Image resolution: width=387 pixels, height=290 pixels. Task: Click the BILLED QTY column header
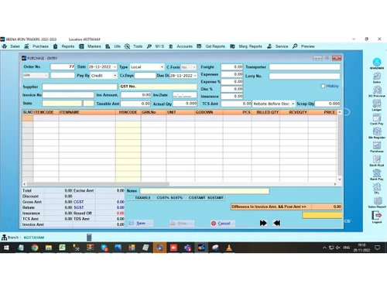pyautogui.click(x=265, y=112)
